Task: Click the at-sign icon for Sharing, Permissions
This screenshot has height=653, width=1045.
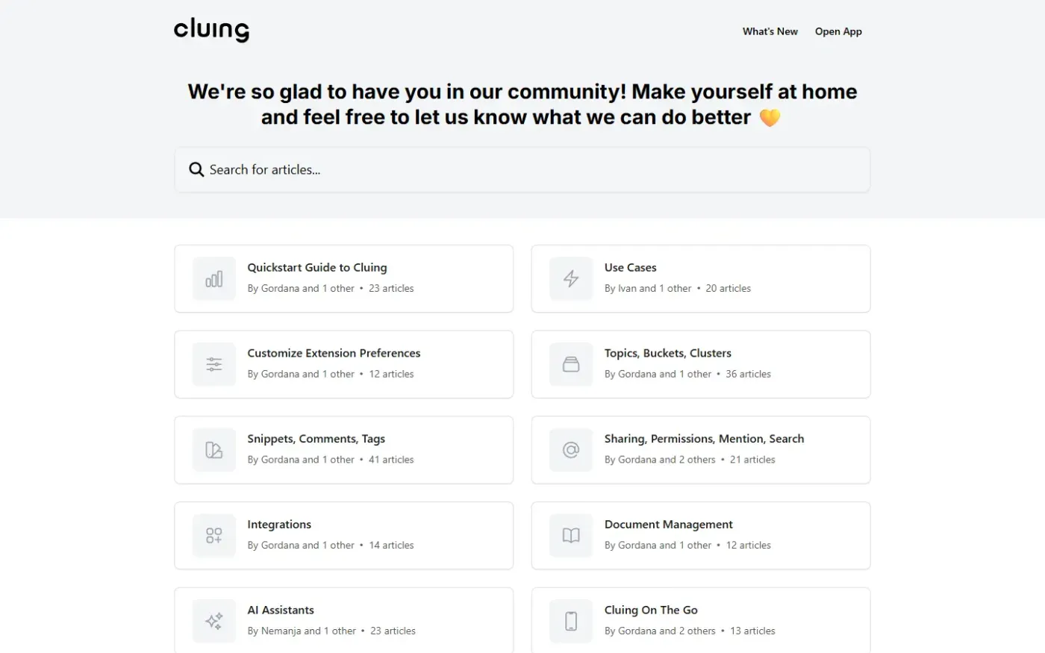Action: [571, 450]
